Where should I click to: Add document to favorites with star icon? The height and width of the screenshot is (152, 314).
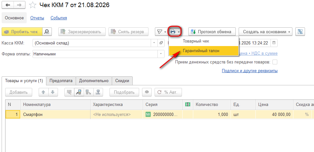[x=32, y=5]
